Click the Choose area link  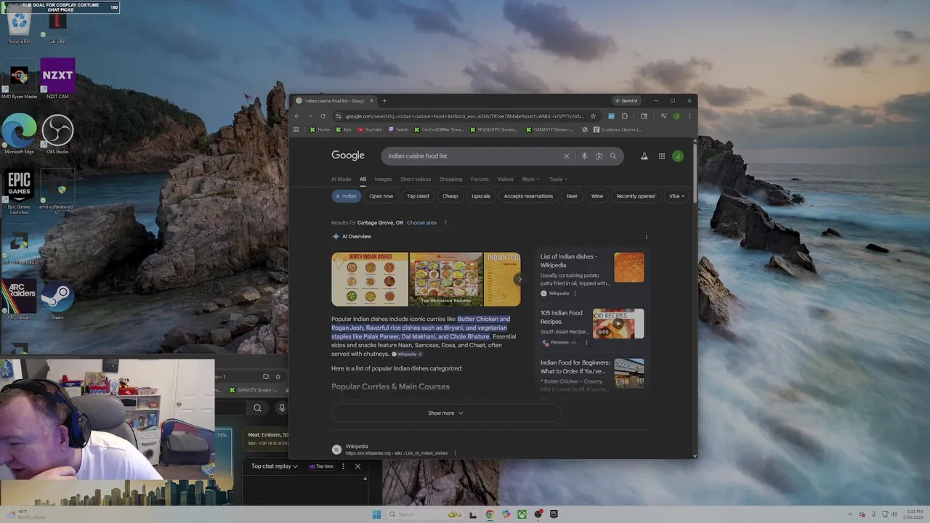pyautogui.click(x=421, y=223)
